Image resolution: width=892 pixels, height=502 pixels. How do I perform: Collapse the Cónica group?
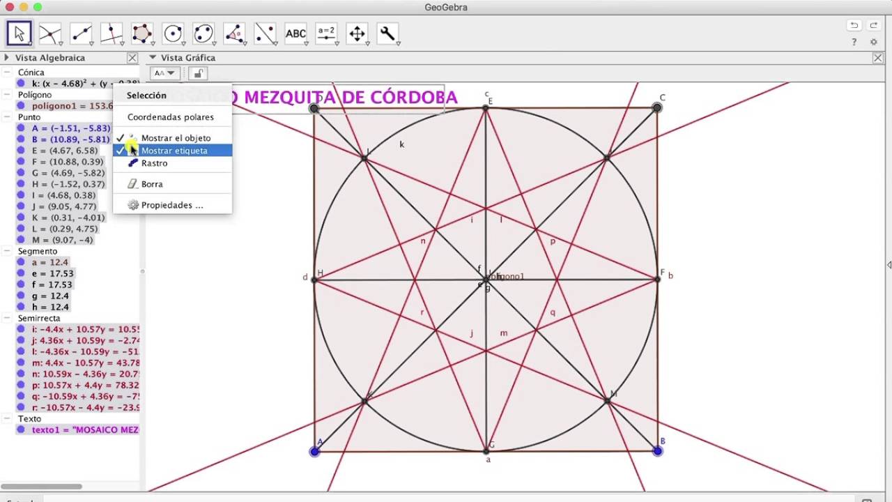[7, 73]
